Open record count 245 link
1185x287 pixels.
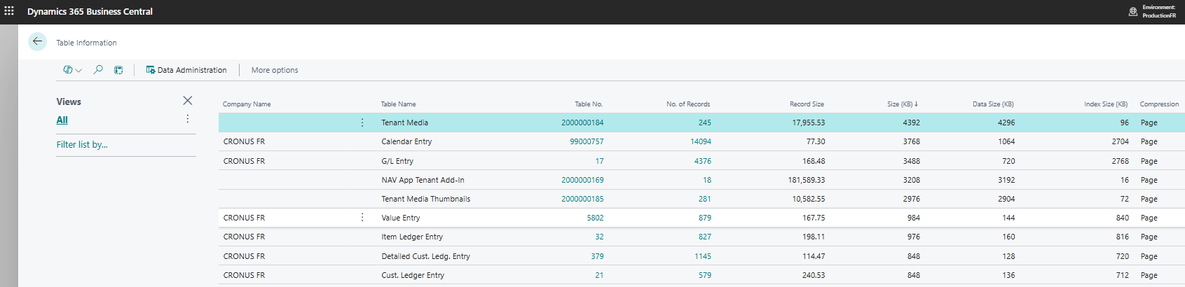704,122
